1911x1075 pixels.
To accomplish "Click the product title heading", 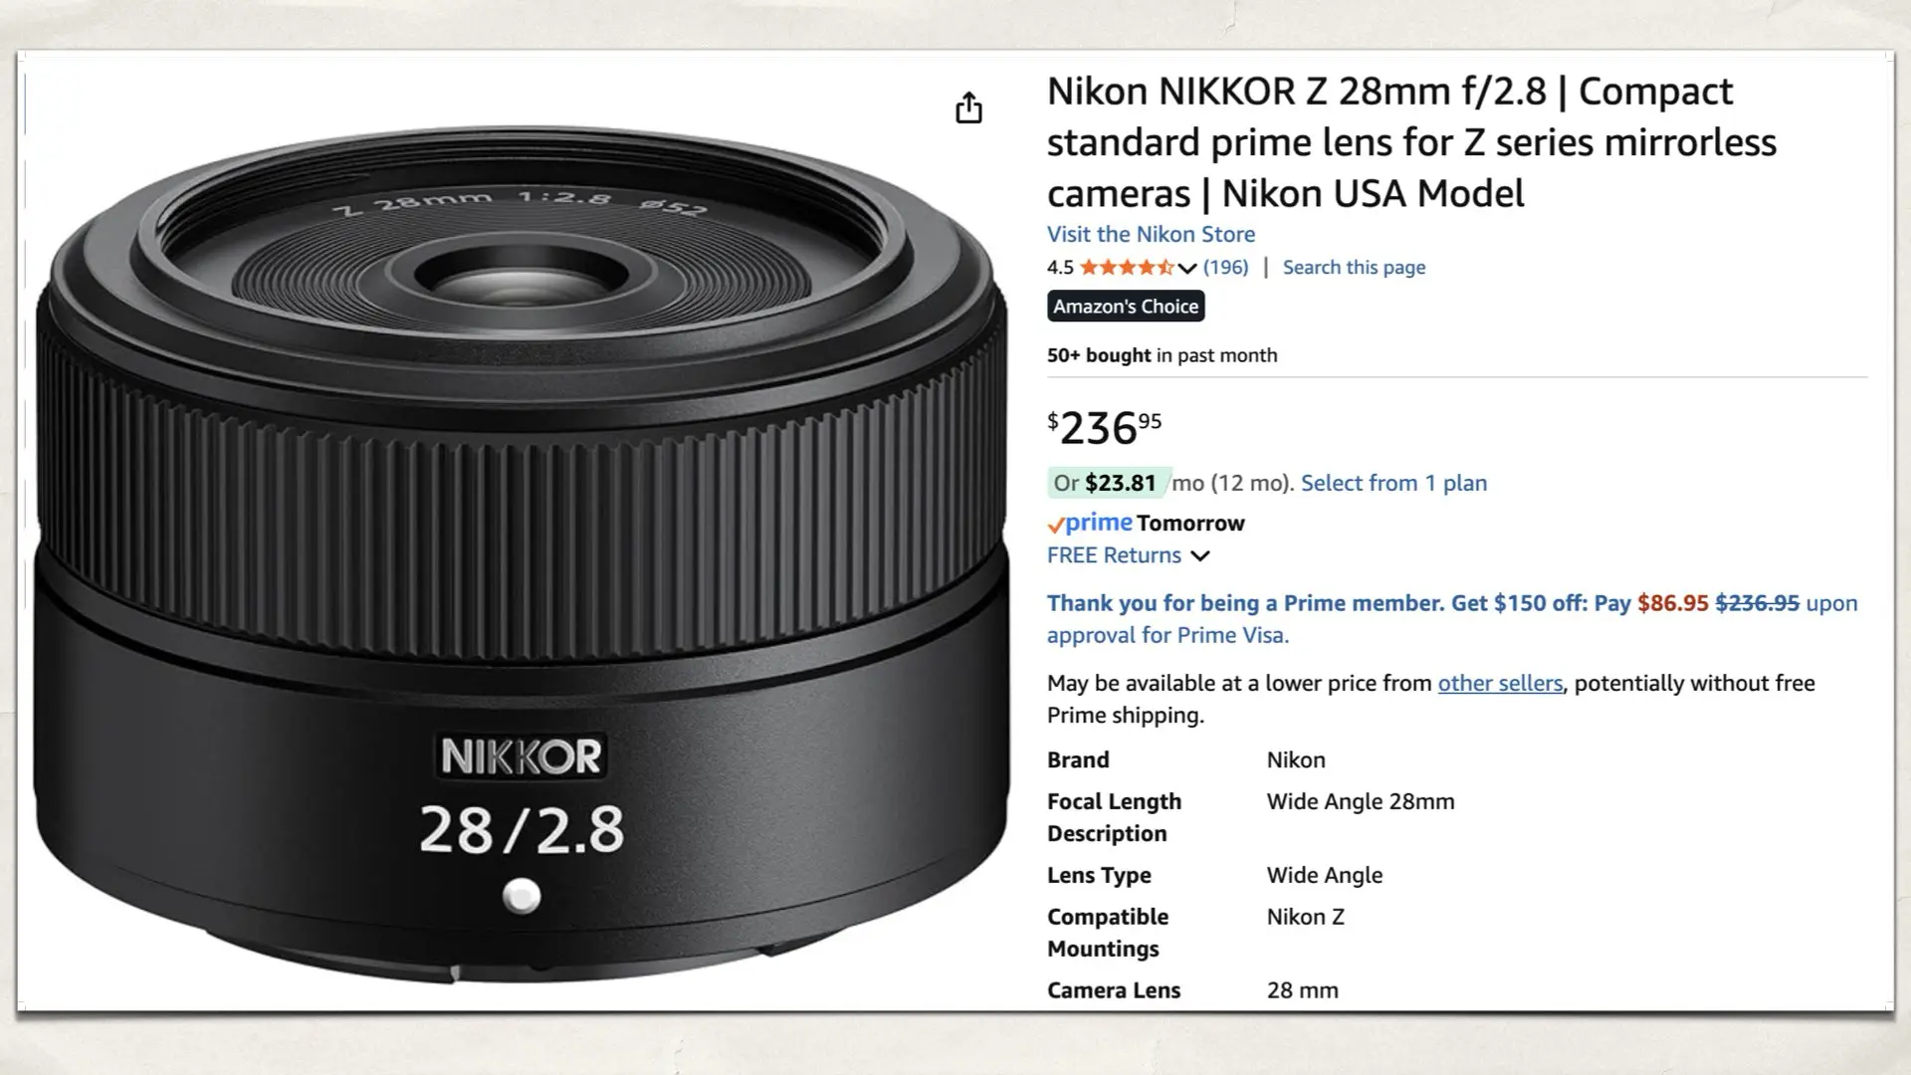I will pos(1393,142).
